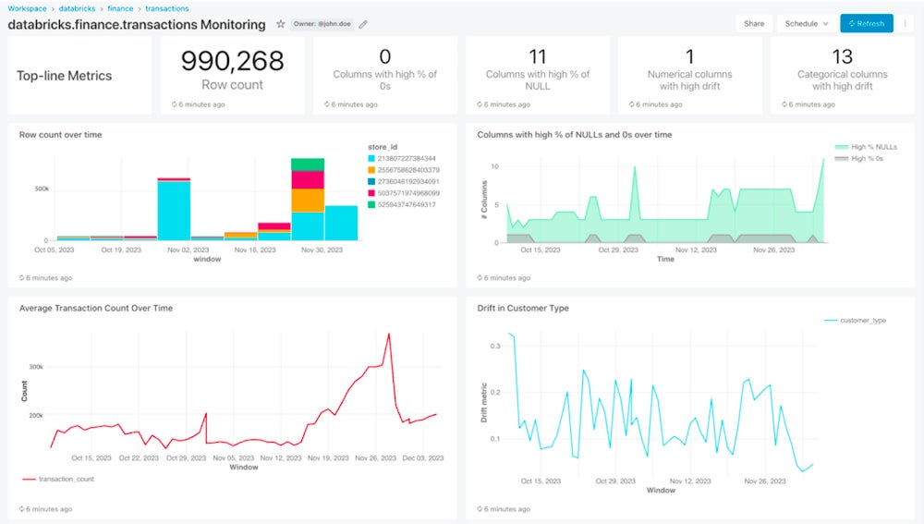The height and width of the screenshot is (524, 924).
Task: Click the green segment atop the tallest stacked bar
Action: pyautogui.click(x=308, y=165)
